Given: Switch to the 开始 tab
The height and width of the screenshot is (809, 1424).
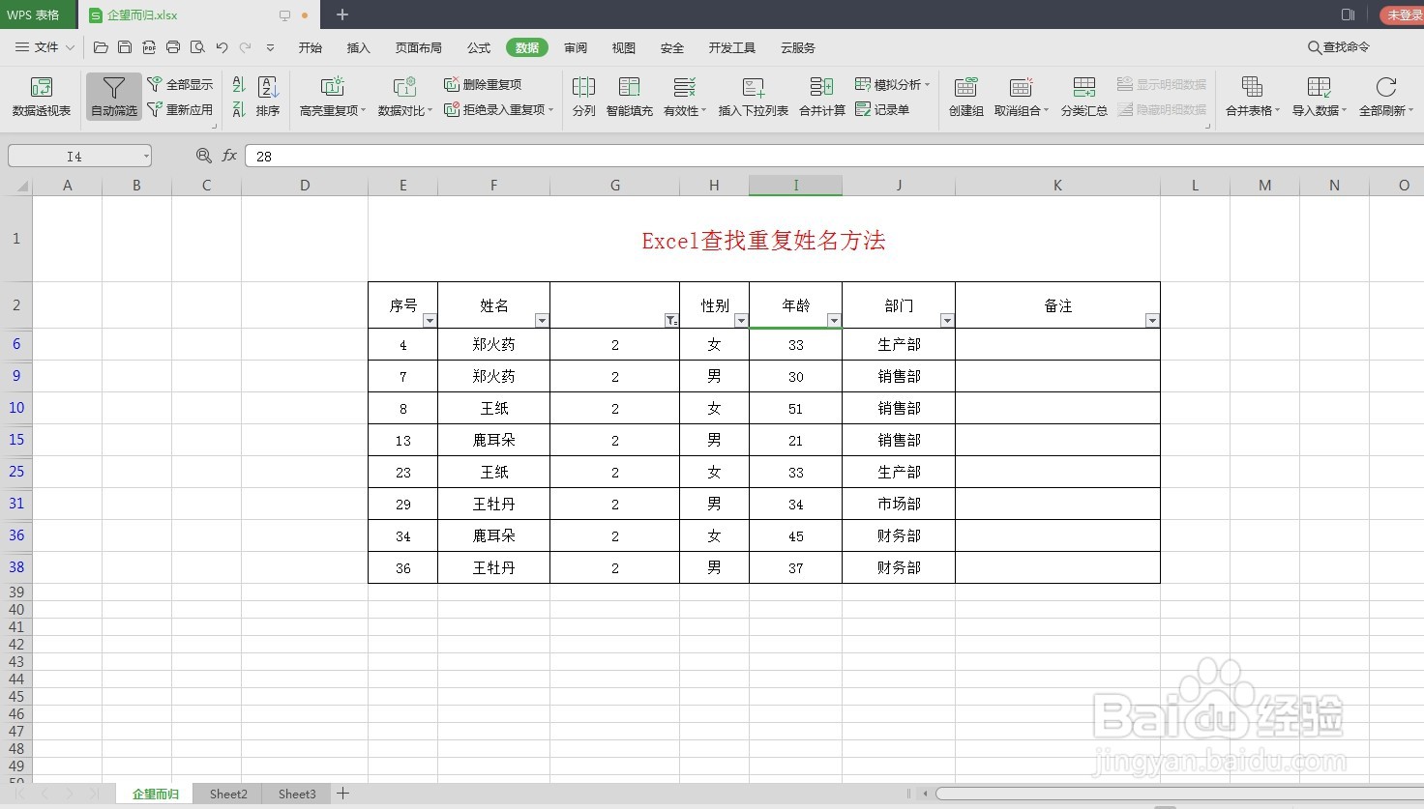Looking at the screenshot, I should pyautogui.click(x=311, y=47).
